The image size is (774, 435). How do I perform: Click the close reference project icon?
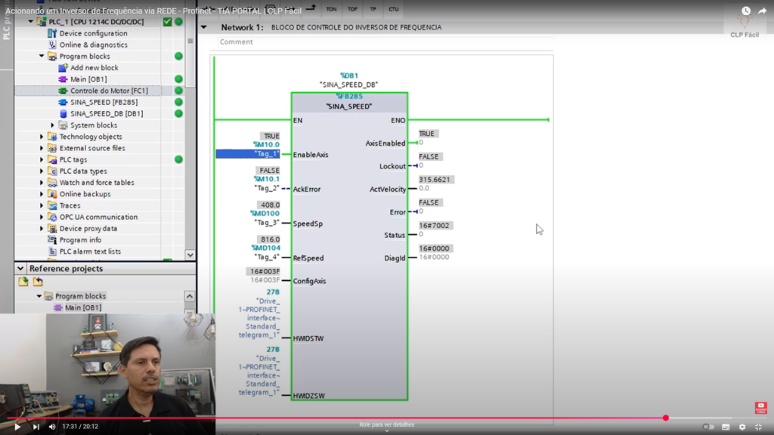click(38, 282)
